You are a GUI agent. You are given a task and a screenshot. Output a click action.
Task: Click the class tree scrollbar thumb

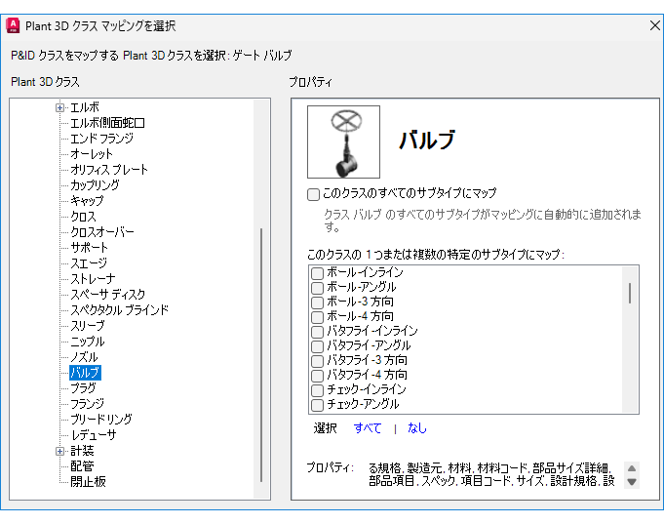point(261,355)
